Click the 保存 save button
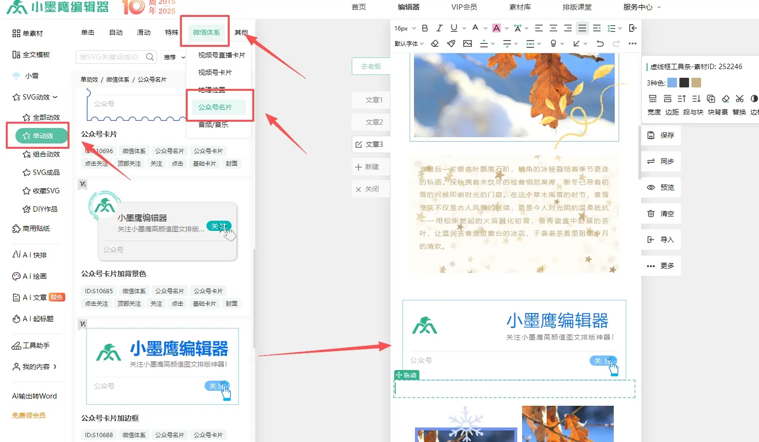This screenshot has height=442, width=759. click(661, 135)
